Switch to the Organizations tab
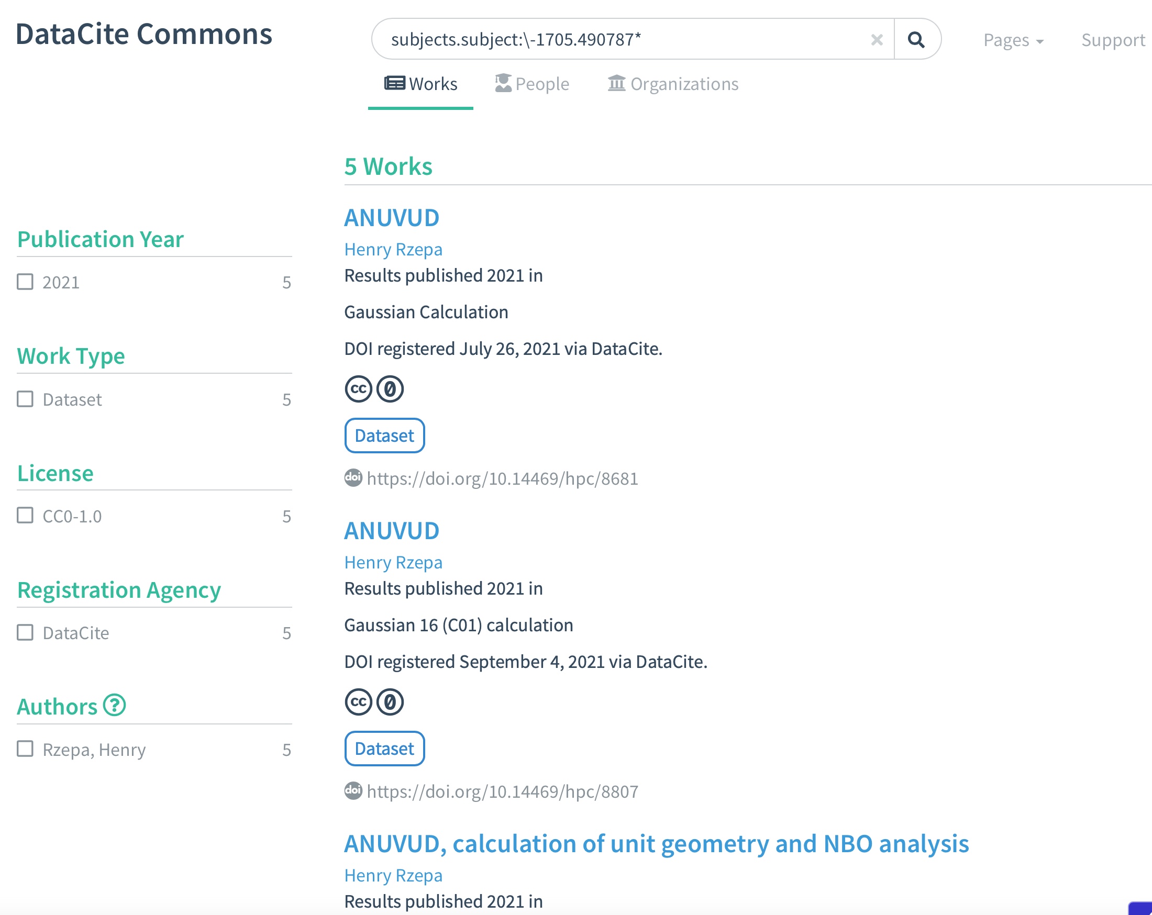The height and width of the screenshot is (915, 1152). pos(673,84)
